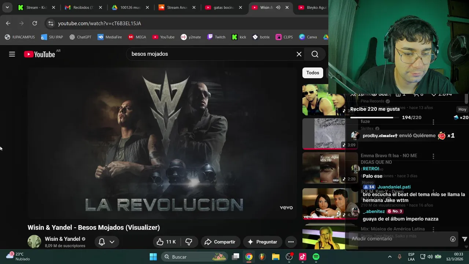The height and width of the screenshot is (264, 469).
Task: Close the Wisin & Yandel tab
Action: point(287,7)
